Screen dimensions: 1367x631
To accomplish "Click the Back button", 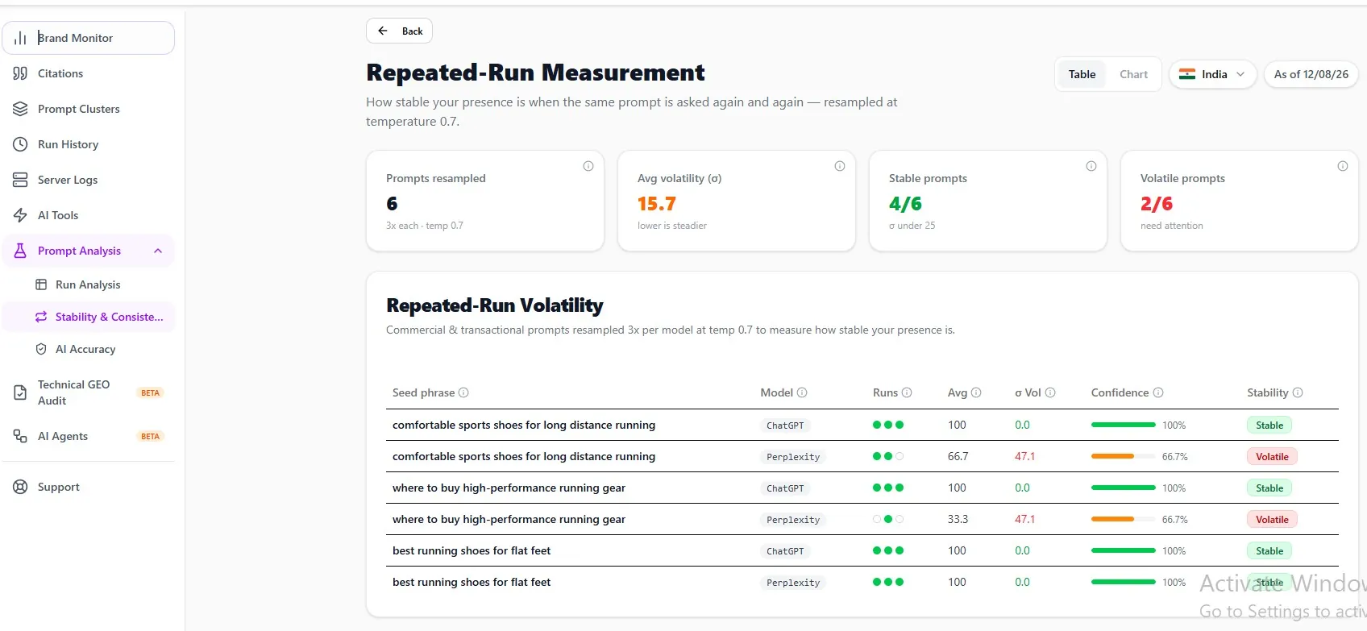I will pyautogui.click(x=399, y=31).
